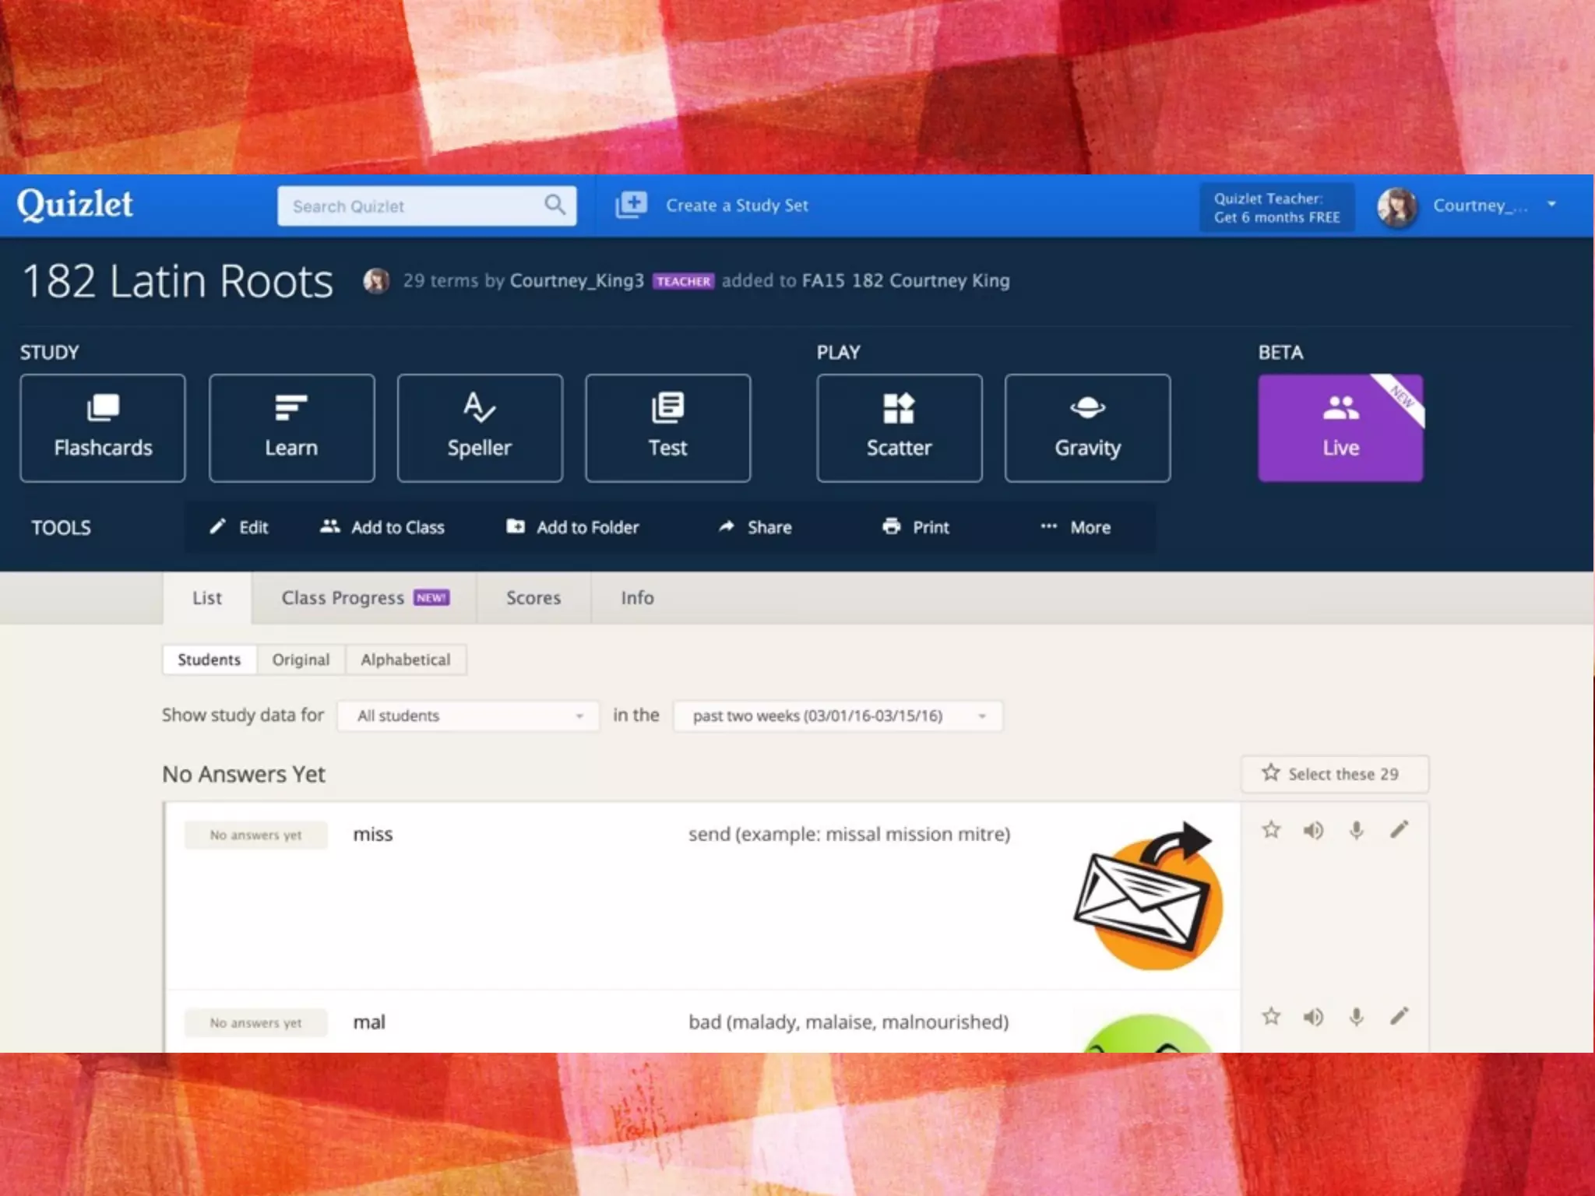
Task: Edit the 'mal' term with pencil icon
Action: pos(1399,1016)
